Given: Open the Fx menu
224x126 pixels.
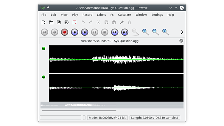Looking at the screenshot, I should [112, 15].
